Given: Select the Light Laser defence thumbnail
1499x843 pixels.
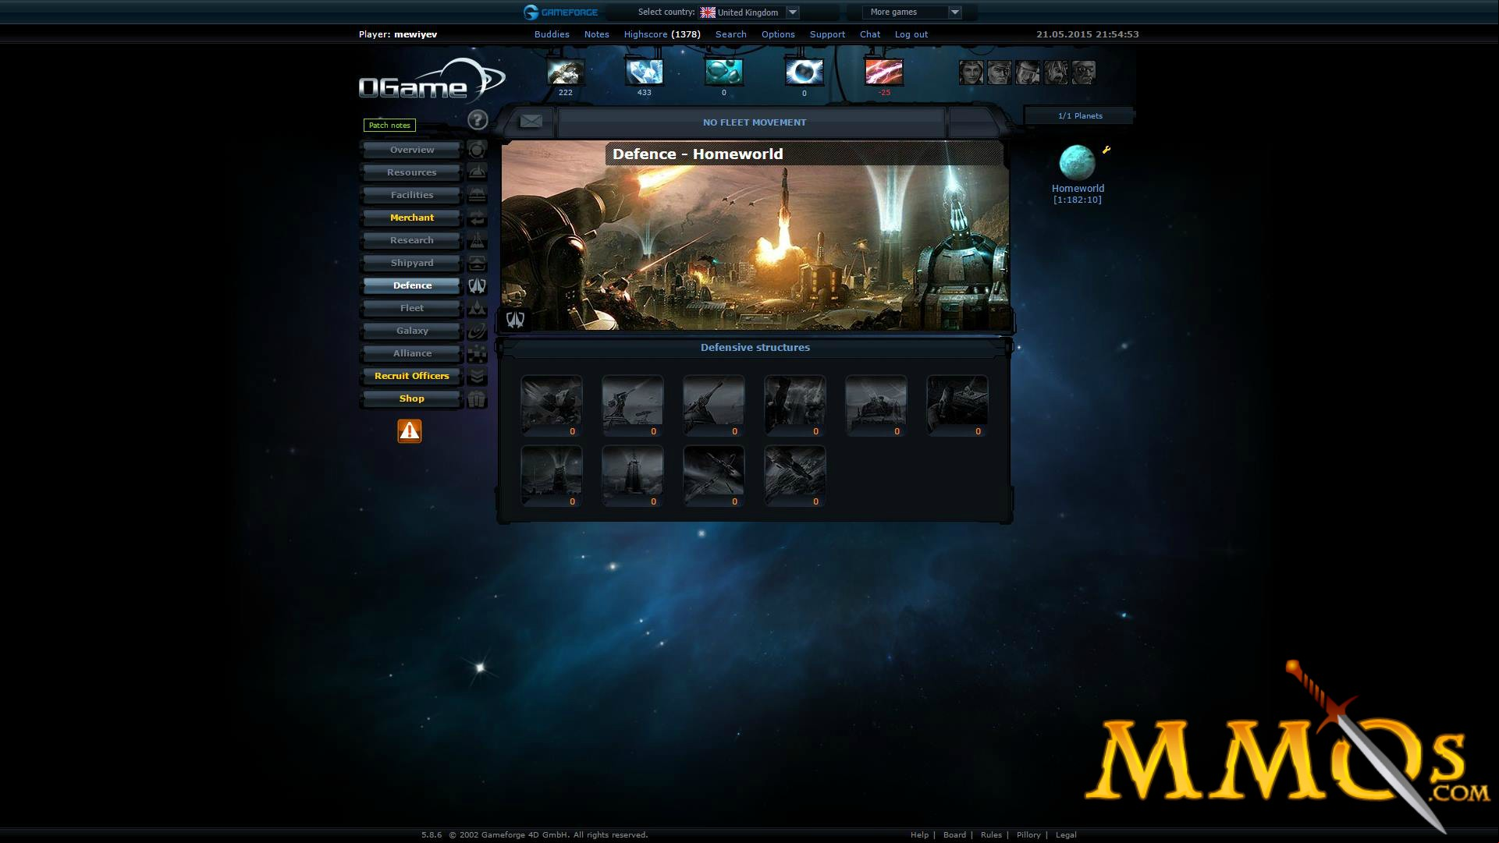Looking at the screenshot, I should pos(633,405).
